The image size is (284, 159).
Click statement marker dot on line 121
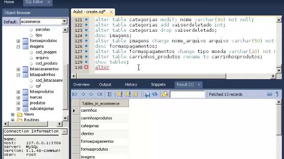tap(87, 19)
